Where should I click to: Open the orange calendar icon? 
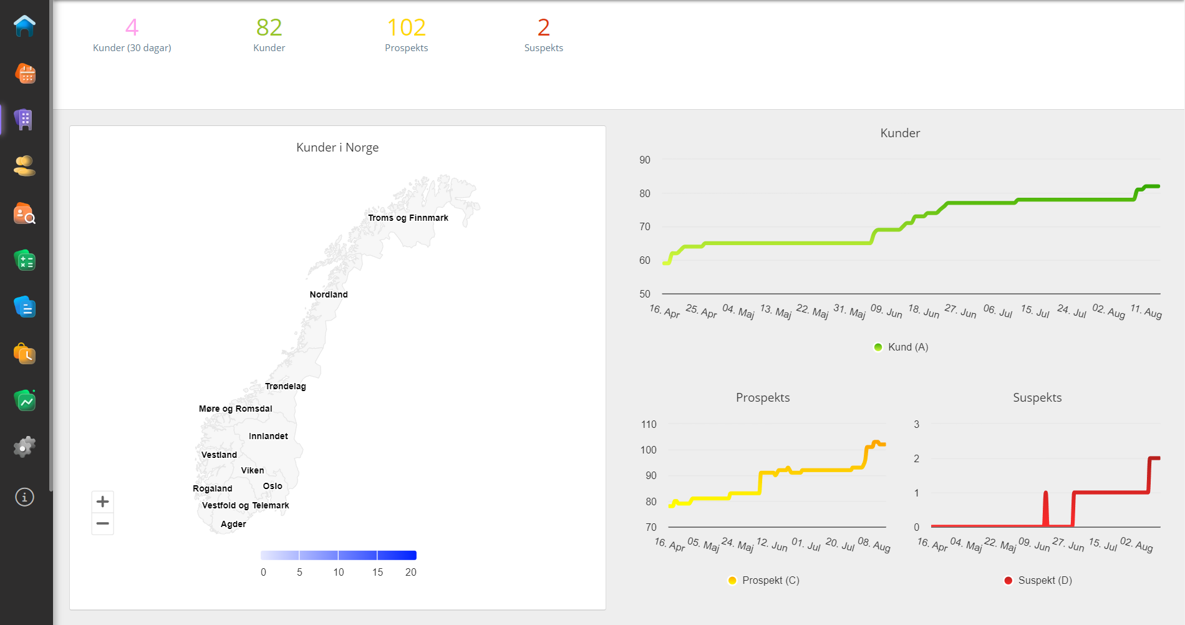[x=25, y=74]
